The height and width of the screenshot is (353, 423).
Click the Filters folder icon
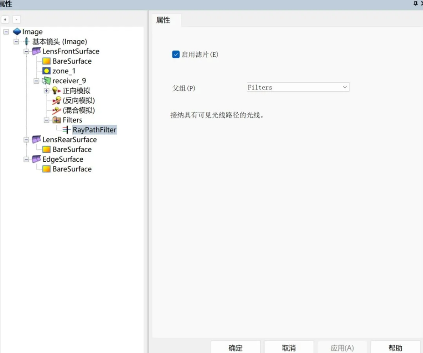(x=56, y=120)
